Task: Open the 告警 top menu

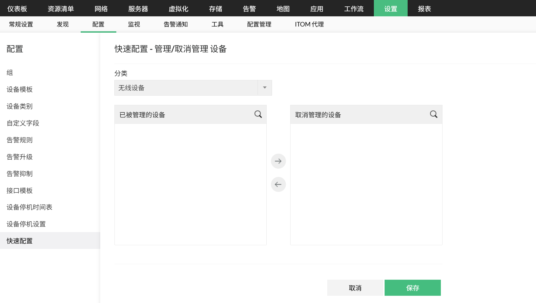Action: pyautogui.click(x=250, y=9)
